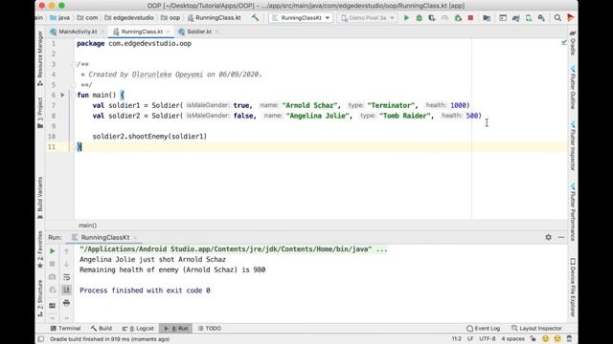The image size is (613, 344).
Task: Run the app with green play button
Action: click(x=406, y=18)
